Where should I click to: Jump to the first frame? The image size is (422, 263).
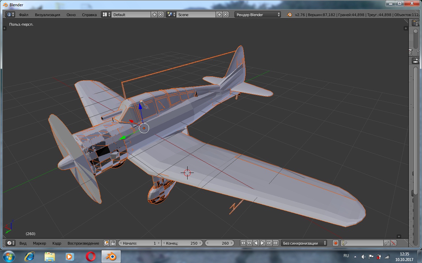tap(243, 243)
